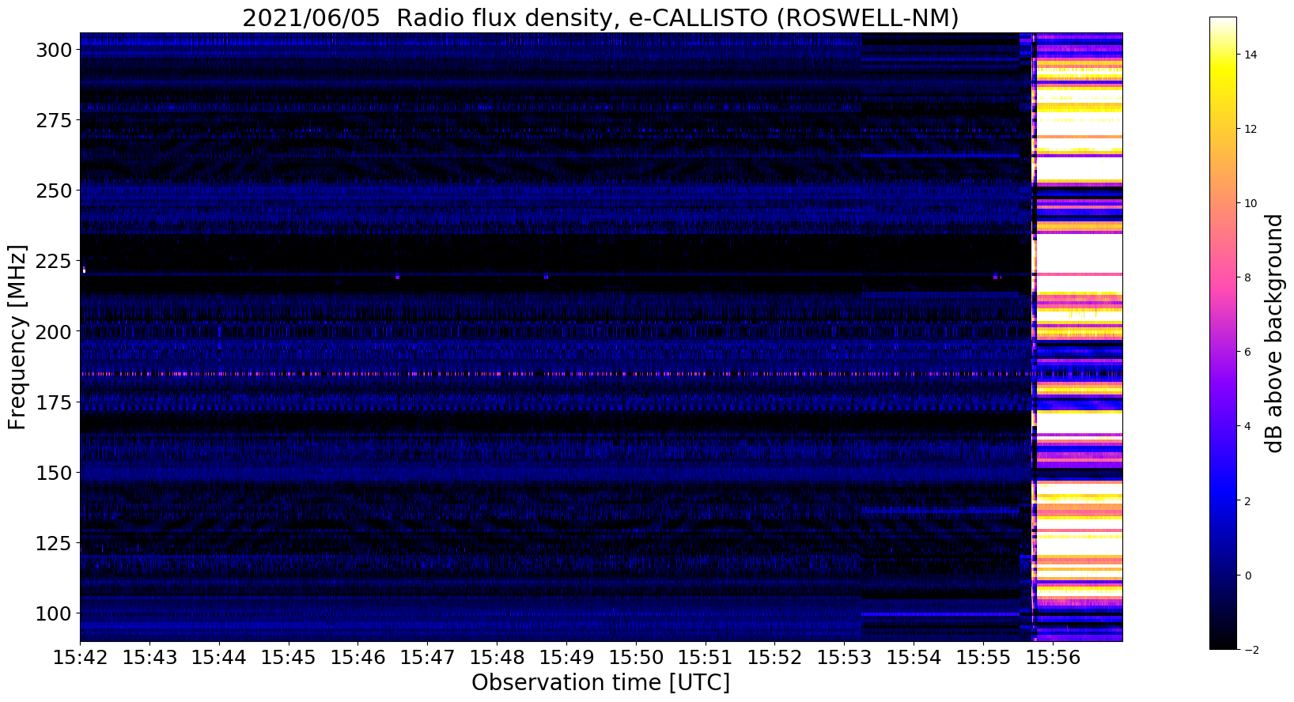
Task: Click the 250 frequency tick label
Action: (54, 191)
